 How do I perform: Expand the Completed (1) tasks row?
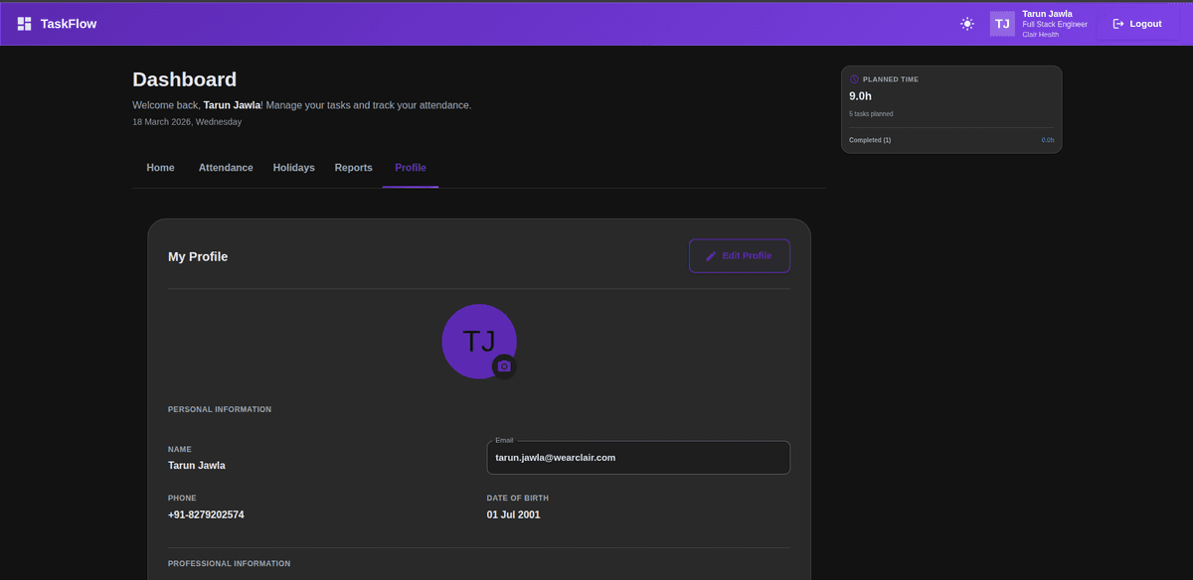[x=869, y=139]
